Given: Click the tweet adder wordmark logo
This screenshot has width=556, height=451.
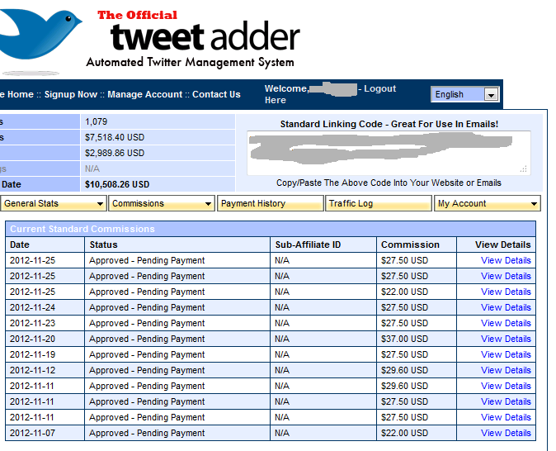Looking at the screenshot, I should click(205, 37).
